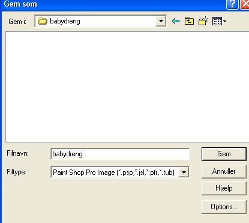Expand the Filtype dropdown arrow
This screenshot has height=223, width=249.
(184, 173)
